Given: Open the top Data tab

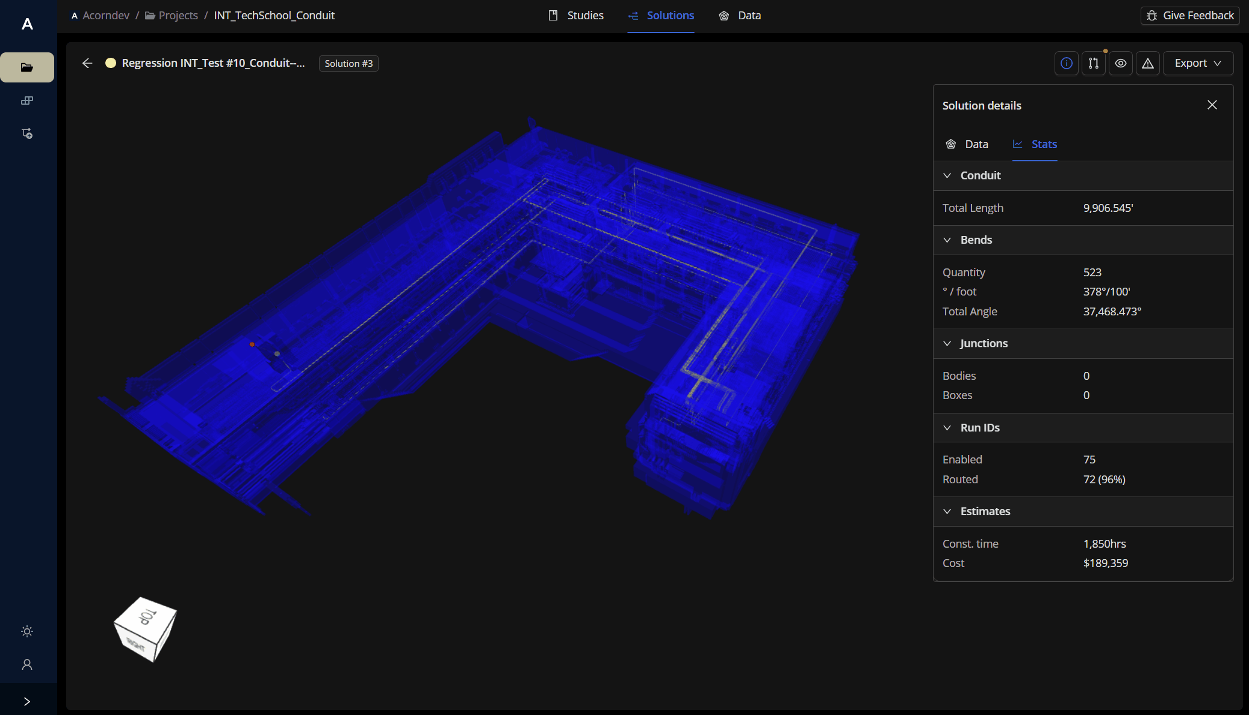Looking at the screenshot, I should coord(740,16).
